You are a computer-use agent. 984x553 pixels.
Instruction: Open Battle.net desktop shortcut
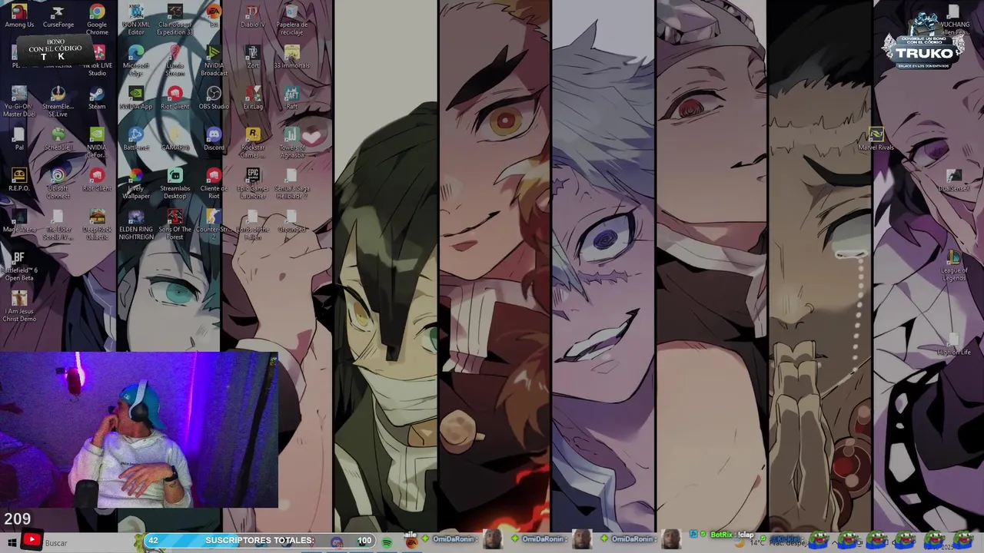(136, 139)
